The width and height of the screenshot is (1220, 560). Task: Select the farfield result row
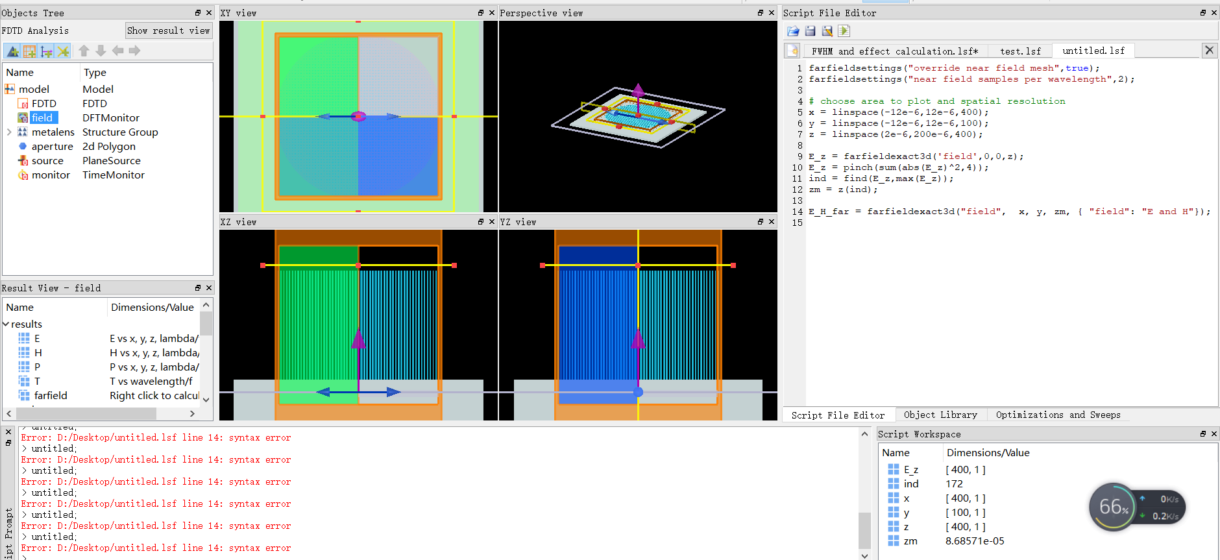(108, 396)
